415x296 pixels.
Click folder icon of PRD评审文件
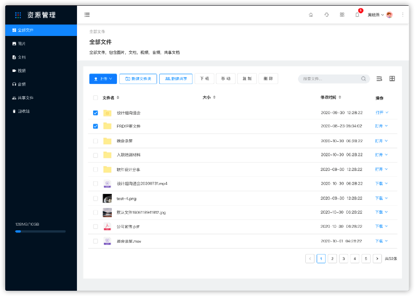tap(107, 126)
